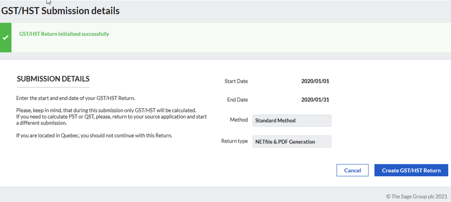Click the light green notification banner area
Viewport: 451px width, 202px height.
[231, 38]
